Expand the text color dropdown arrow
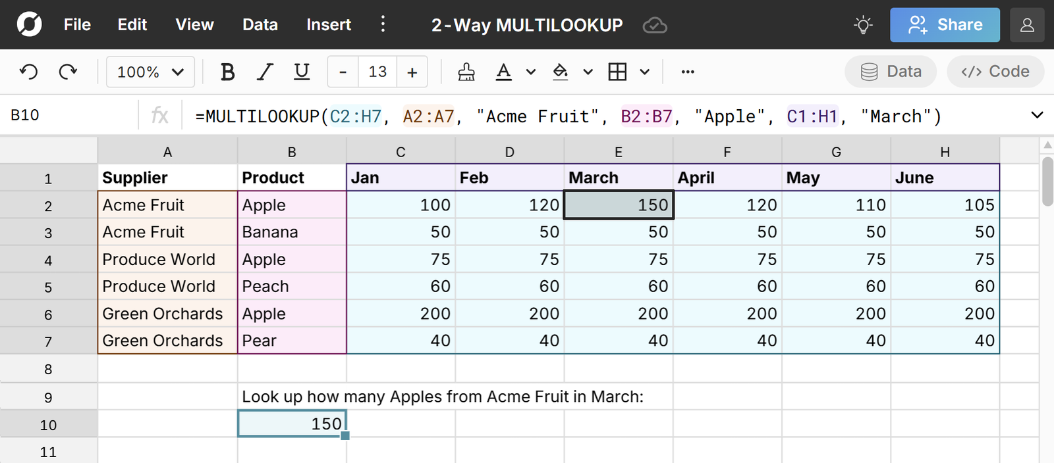The height and width of the screenshot is (463, 1054). pos(531,72)
